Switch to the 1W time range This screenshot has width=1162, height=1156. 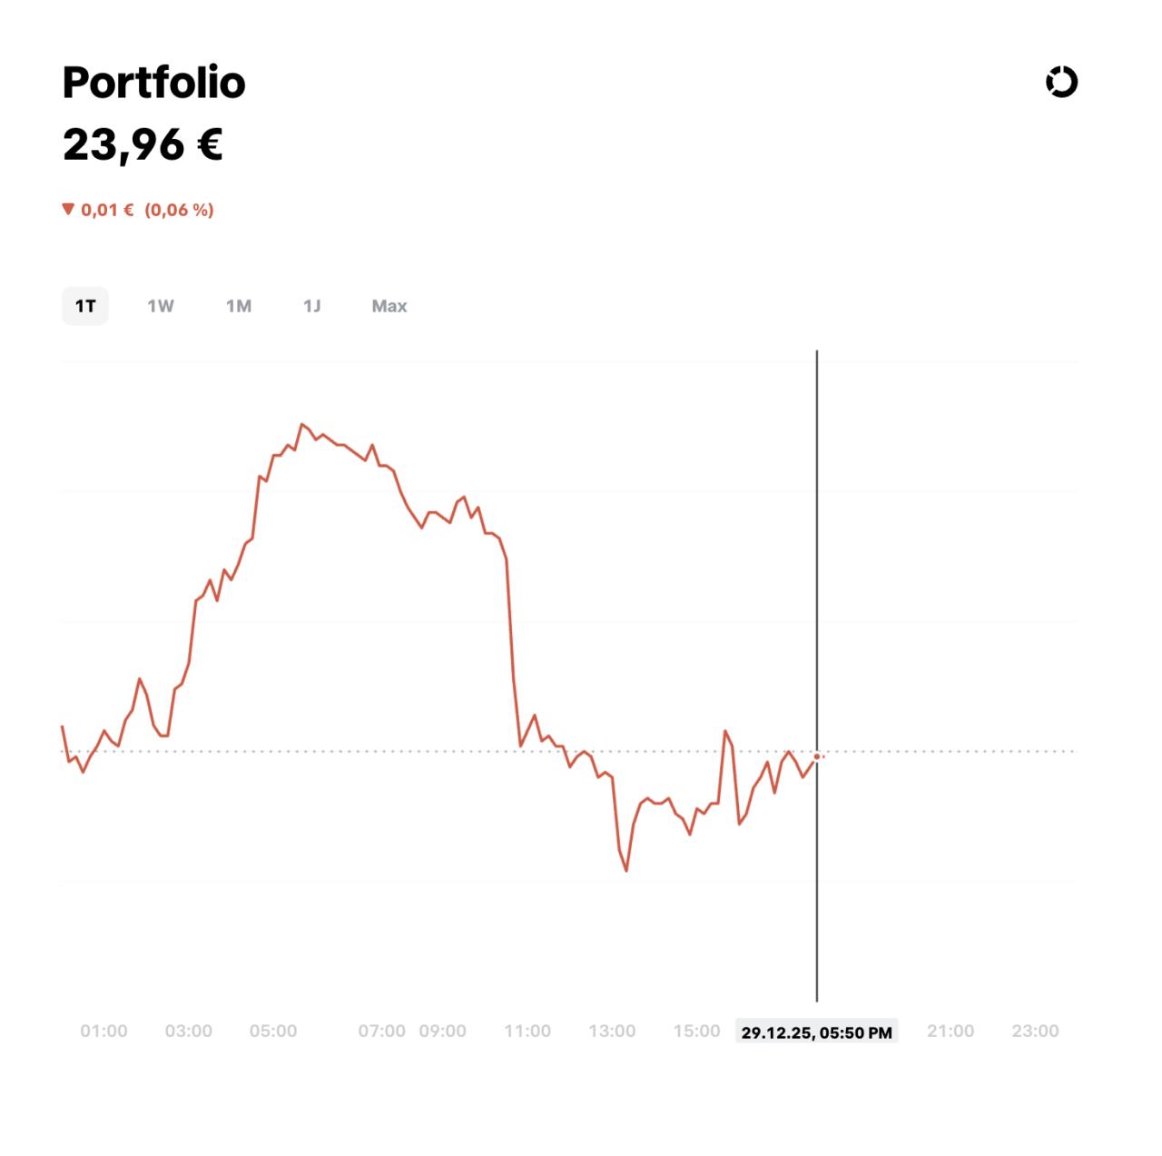point(161,306)
